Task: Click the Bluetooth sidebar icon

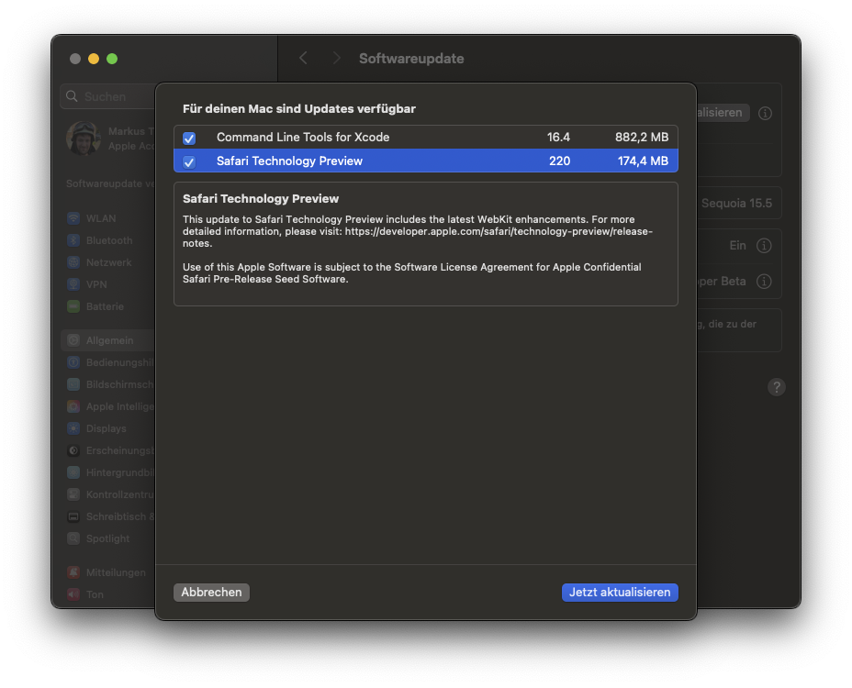Action: [x=73, y=240]
